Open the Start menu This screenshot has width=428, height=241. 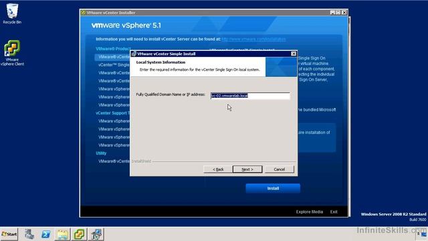9,234
